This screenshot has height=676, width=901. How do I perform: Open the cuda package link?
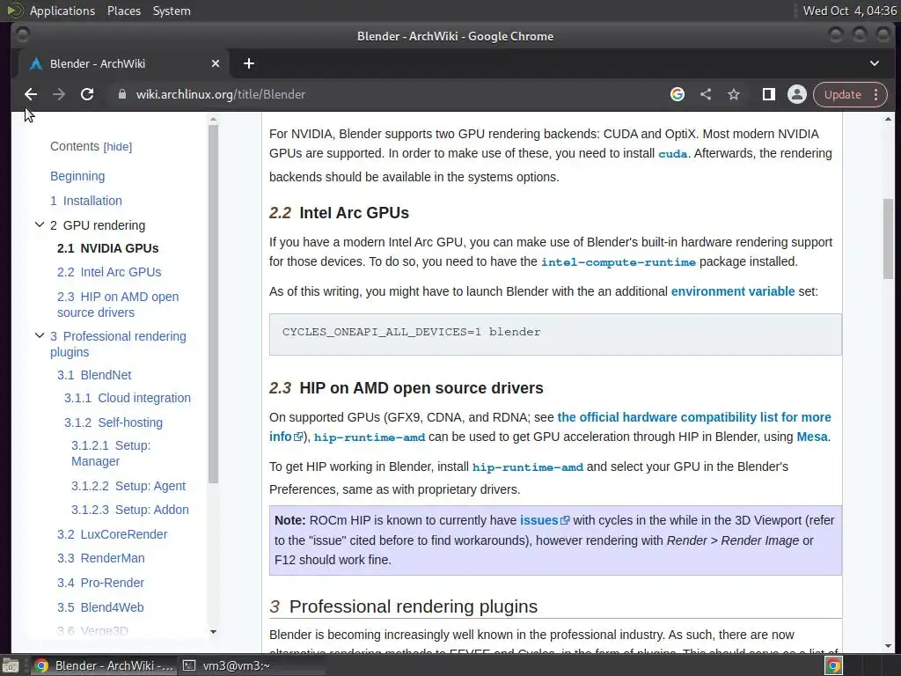tap(673, 154)
